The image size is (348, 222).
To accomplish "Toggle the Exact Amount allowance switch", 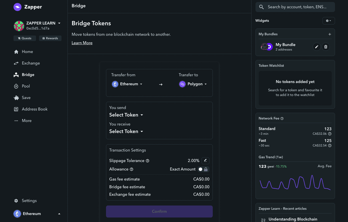I will (x=203, y=169).
